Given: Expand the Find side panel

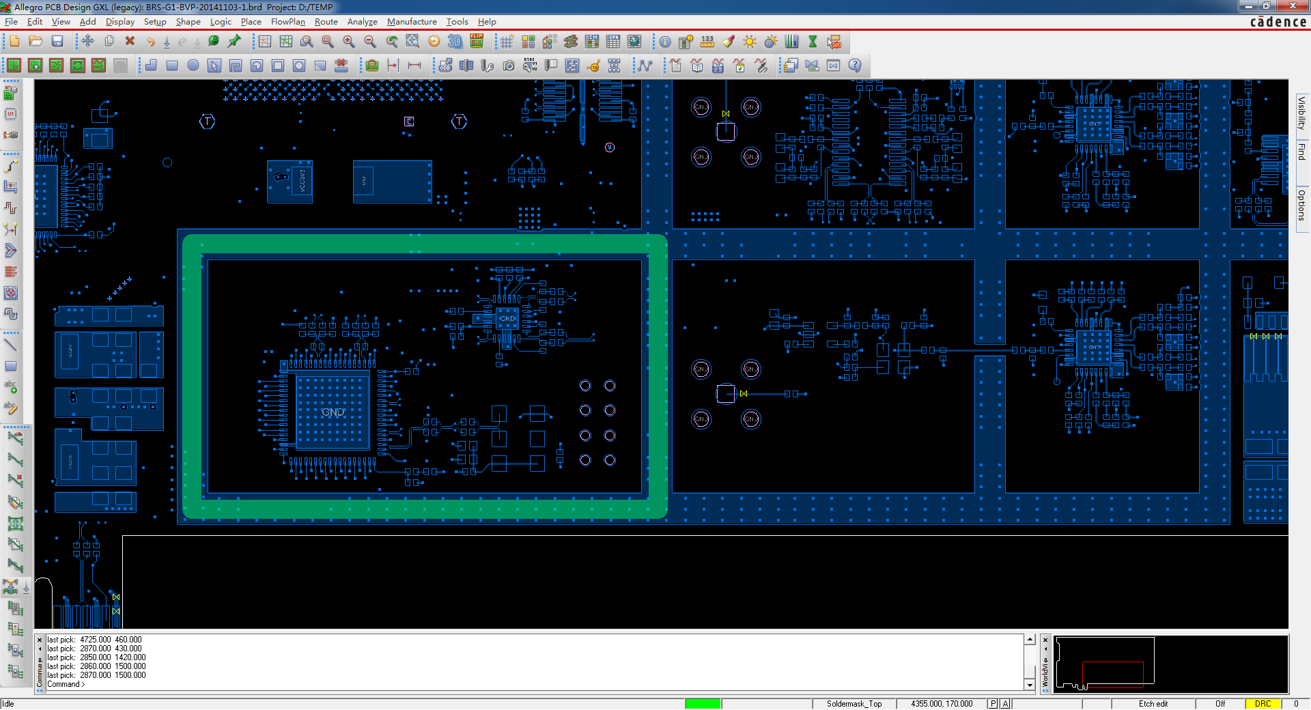Looking at the screenshot, I should coord(1301,152).
